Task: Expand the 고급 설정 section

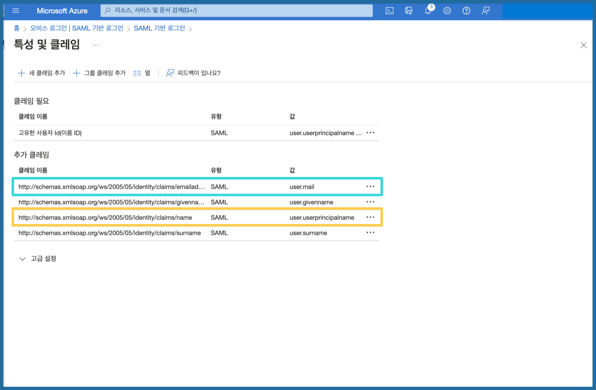Action: 38,259
